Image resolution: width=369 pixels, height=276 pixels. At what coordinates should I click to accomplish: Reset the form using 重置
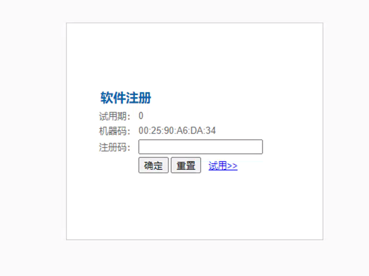point(186,165)
